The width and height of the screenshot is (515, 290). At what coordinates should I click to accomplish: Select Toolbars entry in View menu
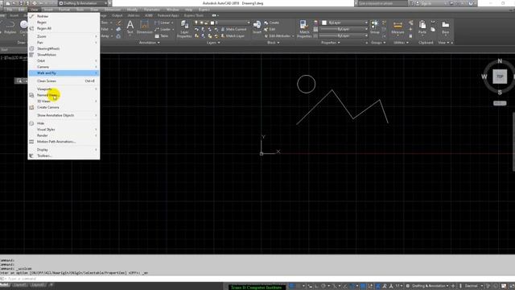tap(64, 155)
